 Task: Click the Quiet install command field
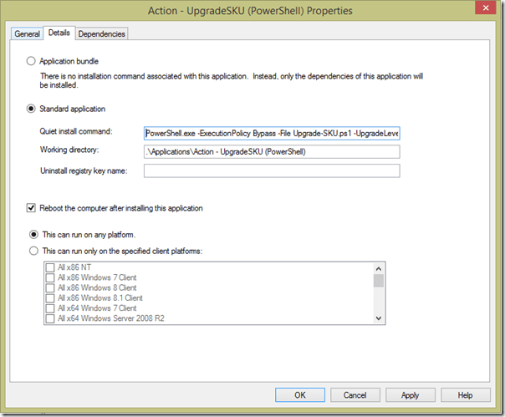(x=271, y=132)
